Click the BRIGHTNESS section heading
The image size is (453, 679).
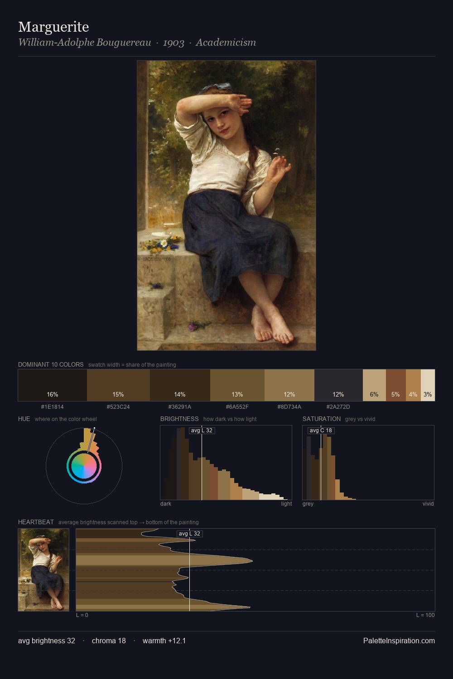(179, 419)
